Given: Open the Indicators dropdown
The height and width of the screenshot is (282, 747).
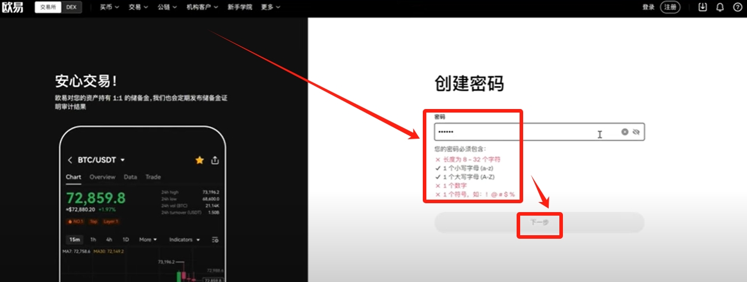Looking at the screenshot, I should click(185, 240).
